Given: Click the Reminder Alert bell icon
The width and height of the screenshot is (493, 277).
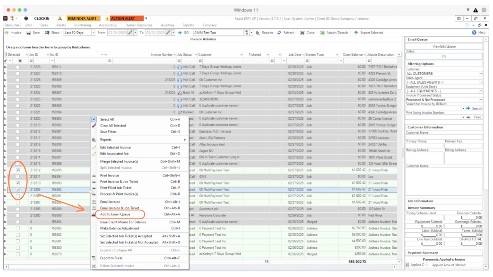Looking at the screenshot, I should pos(60,18).
